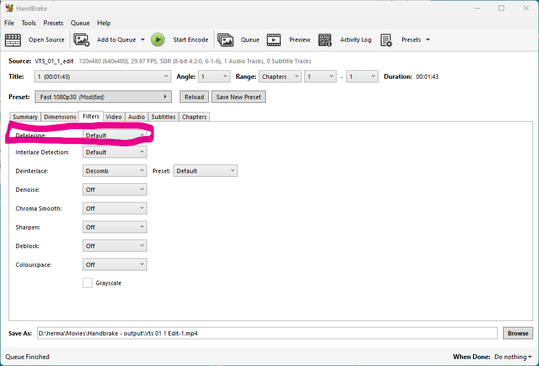Switch to the Summary tab

(25, 117)
